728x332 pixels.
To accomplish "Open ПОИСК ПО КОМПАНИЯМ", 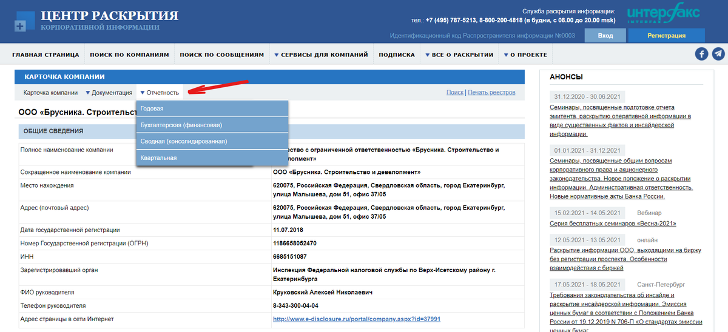I will coord(129,55).
